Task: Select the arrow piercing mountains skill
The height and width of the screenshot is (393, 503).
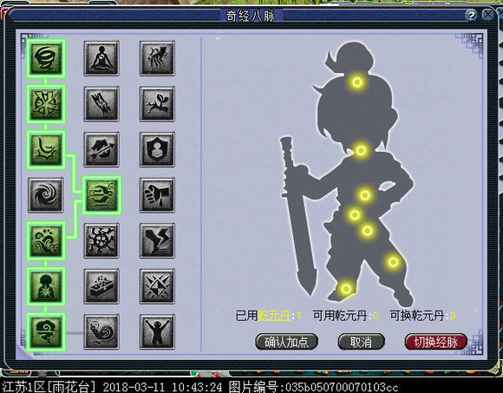Action: [101, 149]
